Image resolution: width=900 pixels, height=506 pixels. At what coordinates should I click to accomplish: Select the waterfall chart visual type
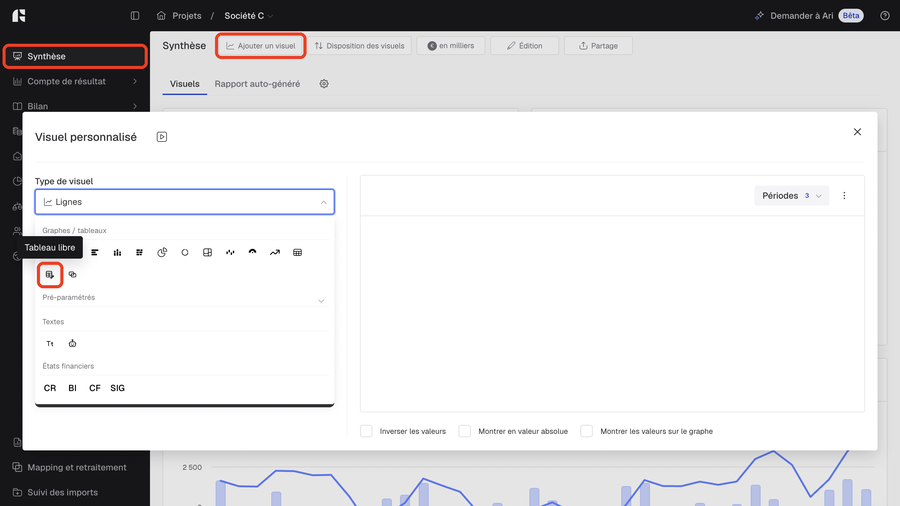[230, 252]
